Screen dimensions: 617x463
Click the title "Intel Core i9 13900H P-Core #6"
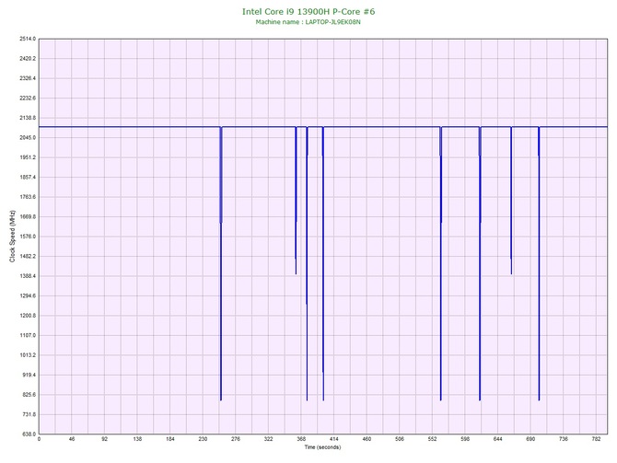[308, 12]
